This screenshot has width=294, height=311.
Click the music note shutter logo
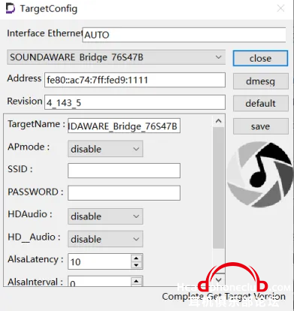[x=260, y=174]
